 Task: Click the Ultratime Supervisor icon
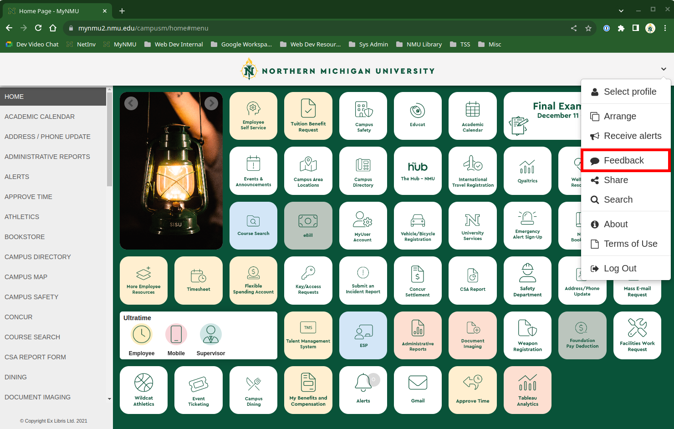click(x=211, y=334)
